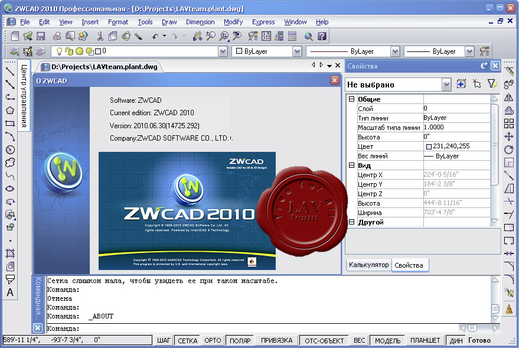Toggle МОДЕЛЬ space button
This screenshot has height=348, width=519.
pos(387,340)
